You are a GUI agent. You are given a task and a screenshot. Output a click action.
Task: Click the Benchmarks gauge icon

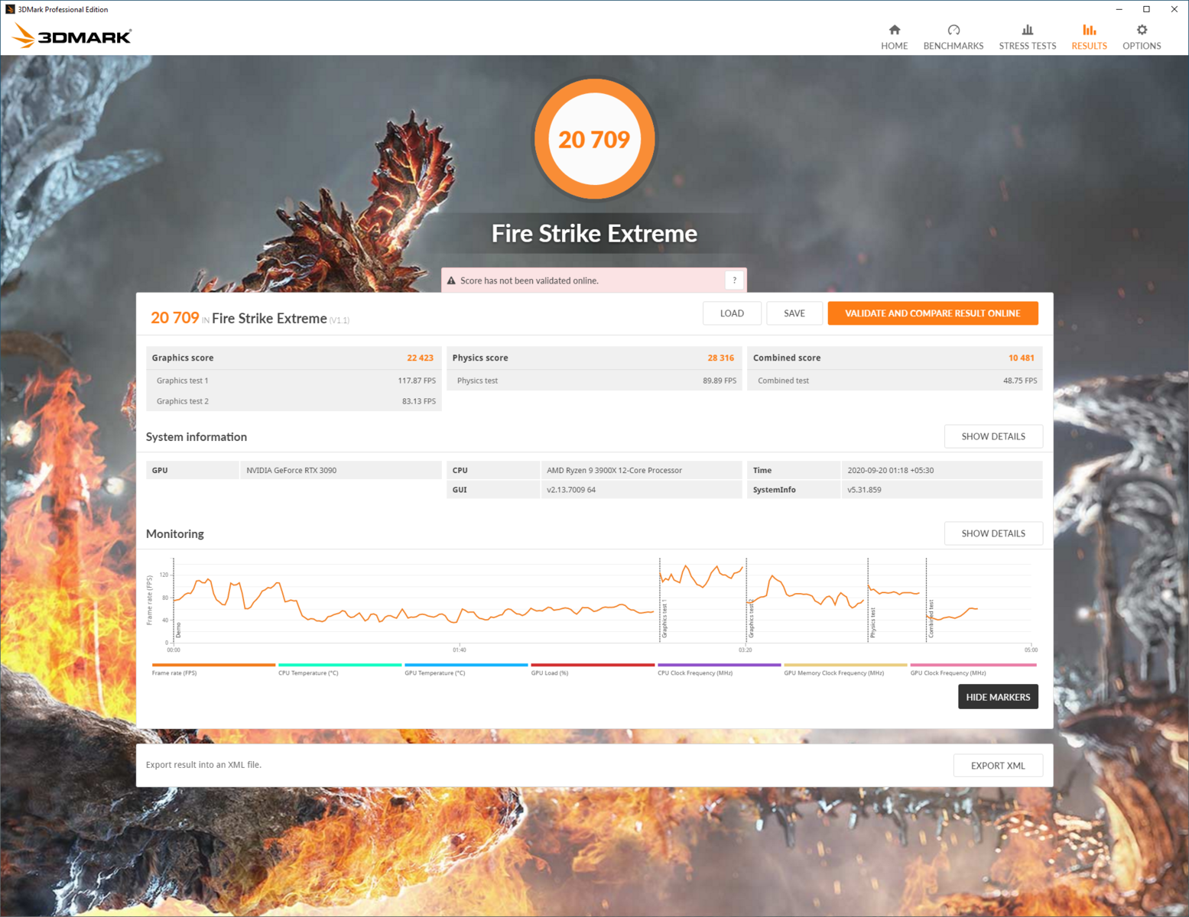953,30
